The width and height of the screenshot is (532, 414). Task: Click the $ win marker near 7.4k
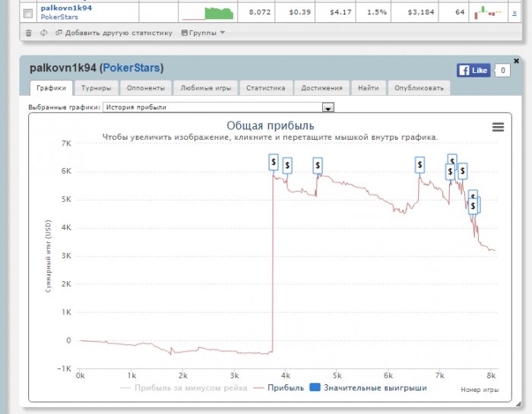click(x=462, y=171)
